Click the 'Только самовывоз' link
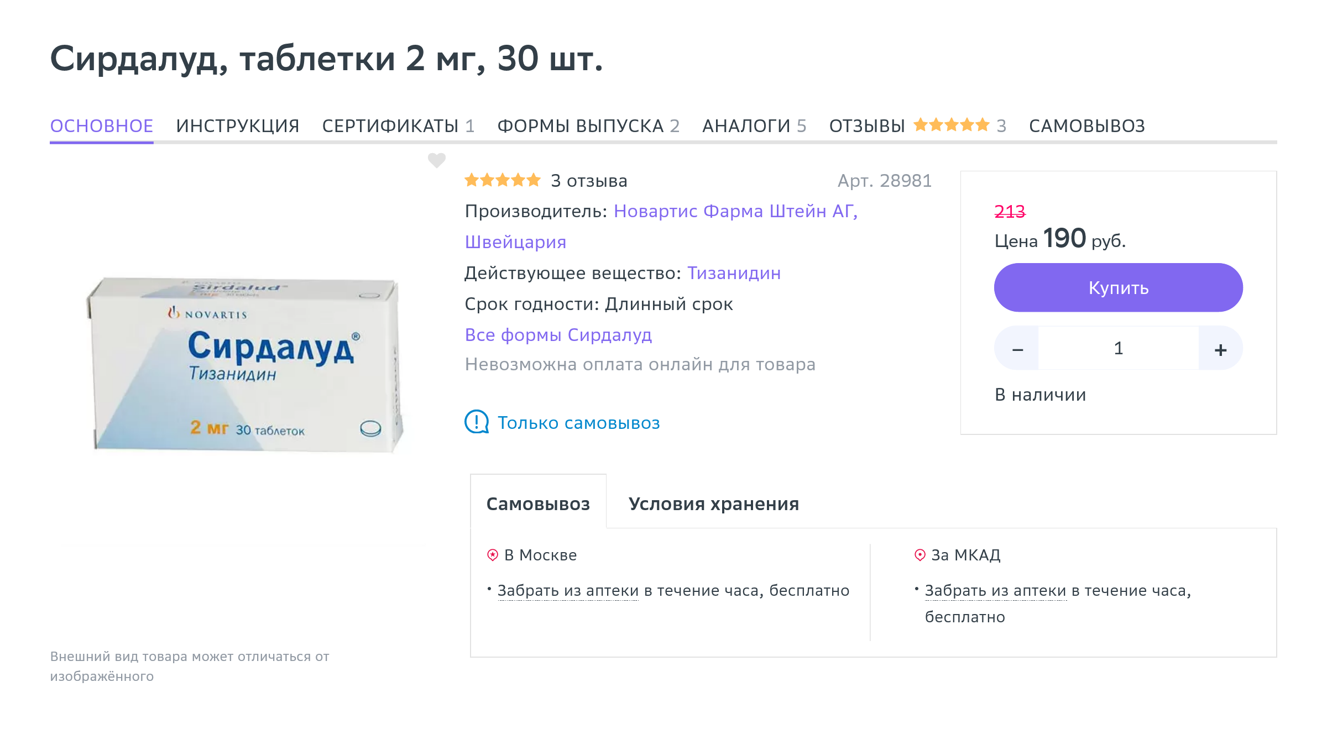1327x745 pixels. tap(579, 423)
